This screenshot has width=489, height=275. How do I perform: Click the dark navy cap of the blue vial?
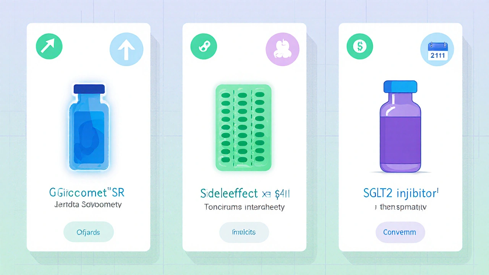[x=89, y=89]
